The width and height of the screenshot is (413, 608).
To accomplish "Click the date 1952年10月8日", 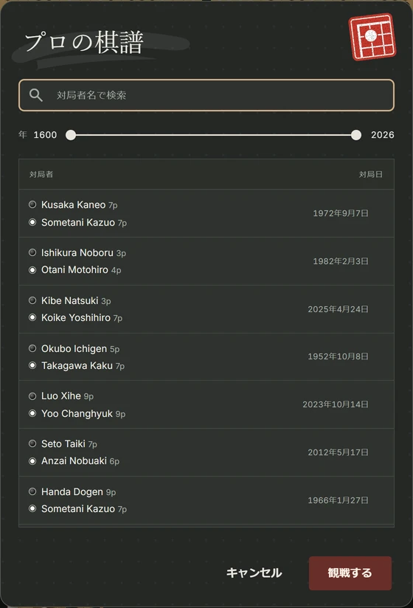I will click(x=338, y=356).
